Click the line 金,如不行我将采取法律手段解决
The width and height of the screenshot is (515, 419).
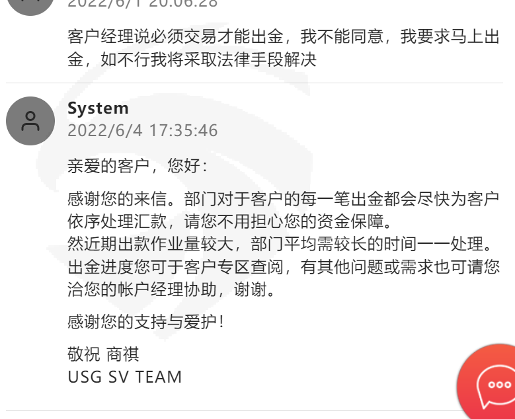[192, 59]
